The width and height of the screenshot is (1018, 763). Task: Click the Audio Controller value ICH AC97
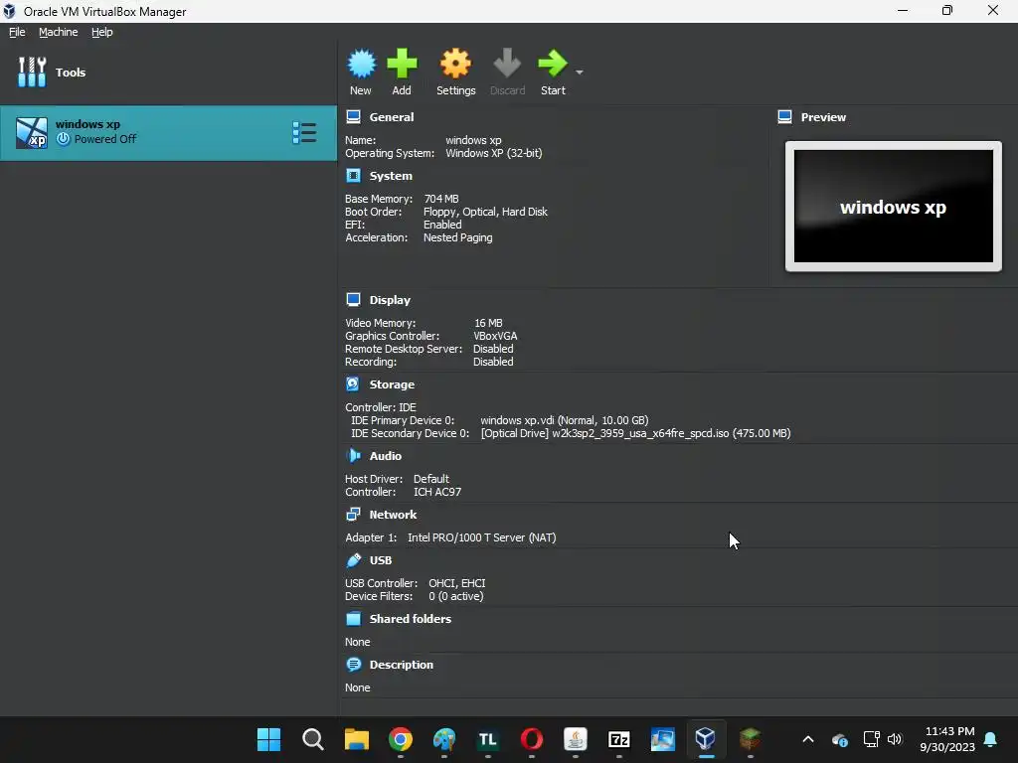pos(437,492)
